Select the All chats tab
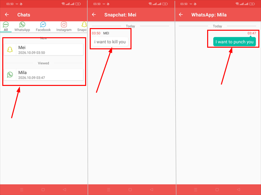261x195 pixels. pyautogui.click(x=6, y=27)
